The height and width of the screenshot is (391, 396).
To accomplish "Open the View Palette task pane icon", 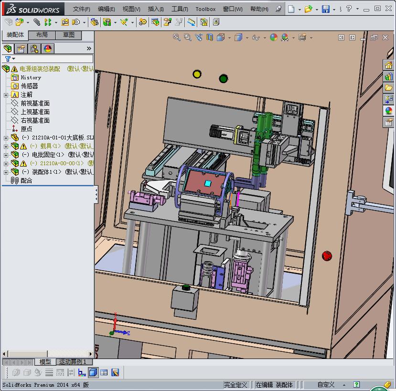I will (388, 99).
